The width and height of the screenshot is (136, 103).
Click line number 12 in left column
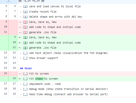click(6, 53)
